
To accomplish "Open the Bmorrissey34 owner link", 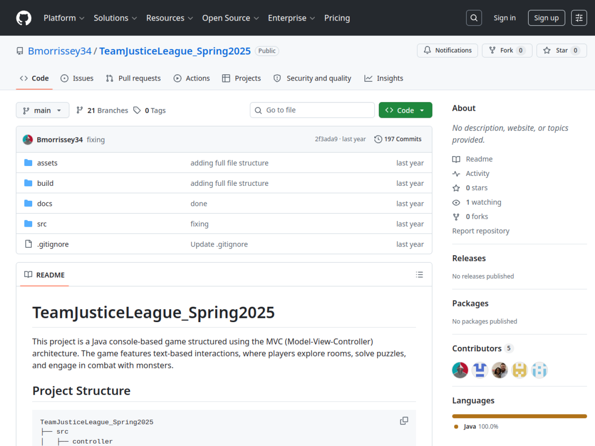I will pos(59,51).
